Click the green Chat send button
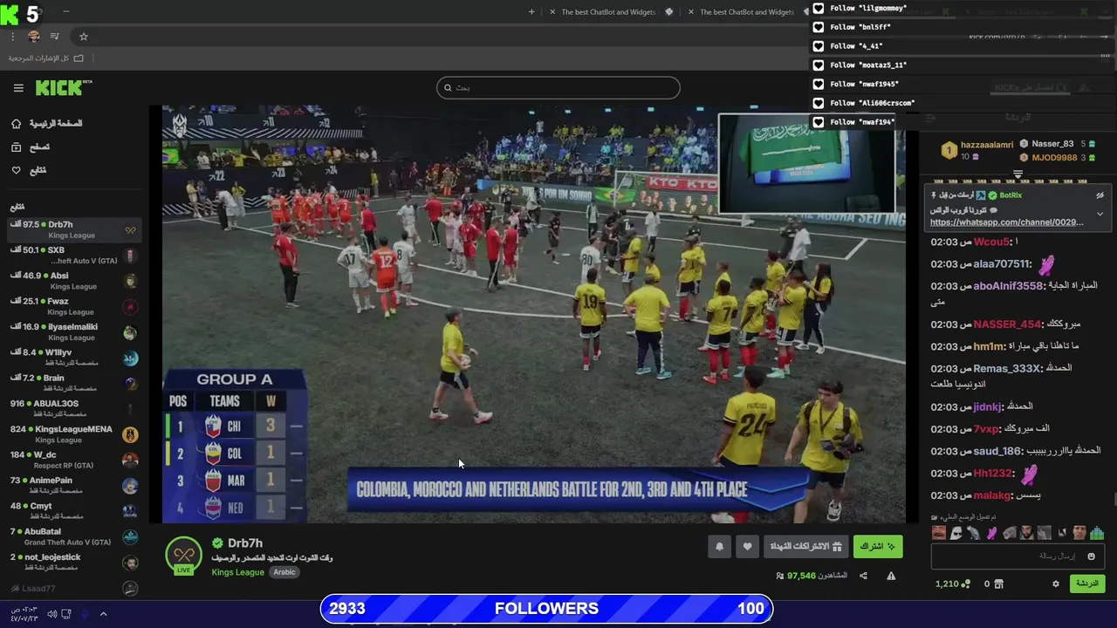This screenshot has width=1117, height=628. tap(1087, 584)
